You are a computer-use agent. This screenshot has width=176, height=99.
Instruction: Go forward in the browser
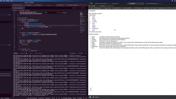pos(92,6)
